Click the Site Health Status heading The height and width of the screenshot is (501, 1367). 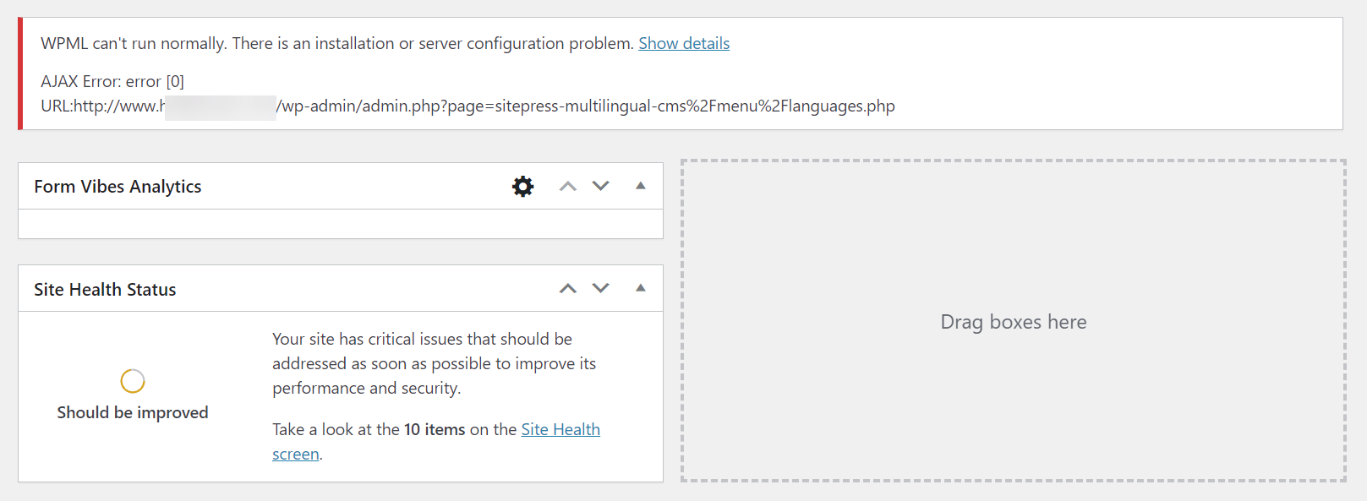click(105, 290)
